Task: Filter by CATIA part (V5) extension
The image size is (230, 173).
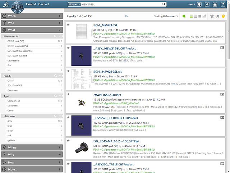Action: (16, 41)
